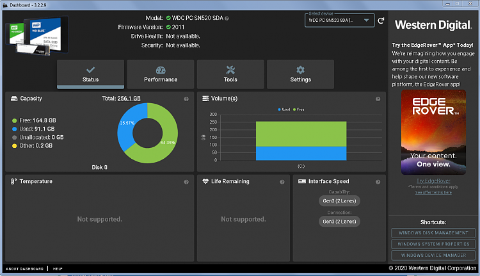Click the Tools wrench icon

[x=230, y=70]
